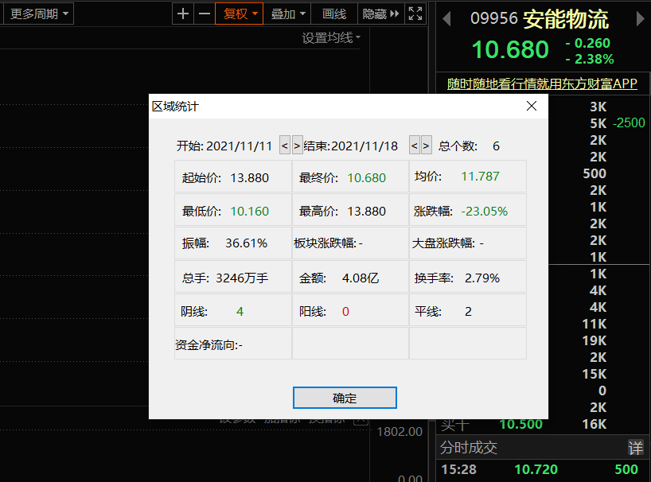
Task: Click the zoom out minus icon
Action: (x=205, y=14)
